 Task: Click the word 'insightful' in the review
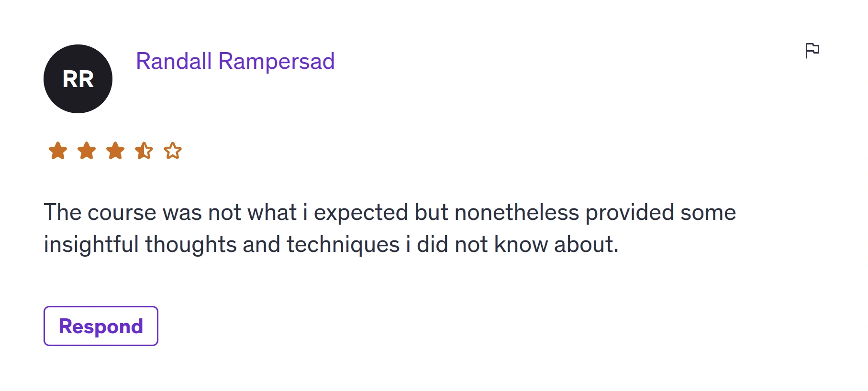click(x=91, y=244)
